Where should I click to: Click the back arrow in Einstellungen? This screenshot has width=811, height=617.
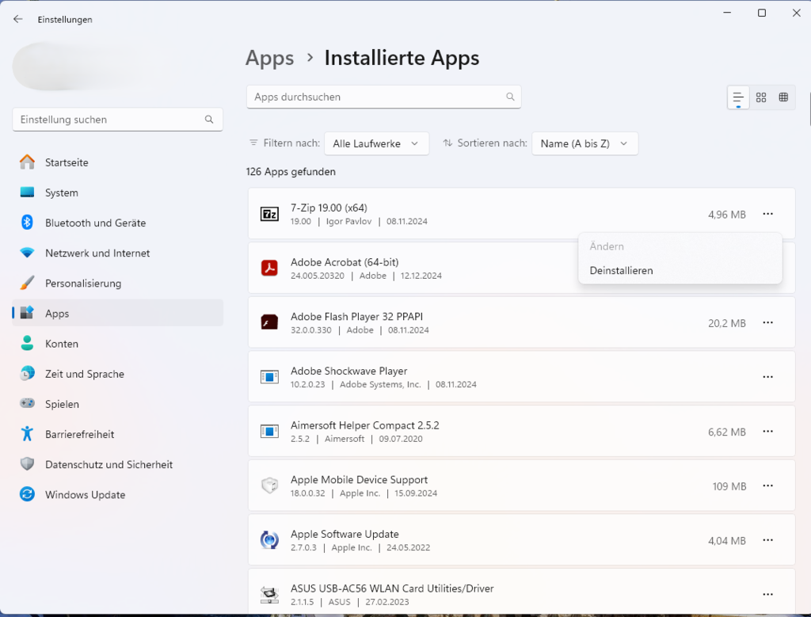pos(18,19)
